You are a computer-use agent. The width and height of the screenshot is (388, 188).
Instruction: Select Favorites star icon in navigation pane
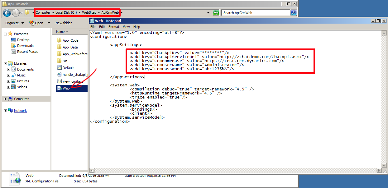[10, 34]
